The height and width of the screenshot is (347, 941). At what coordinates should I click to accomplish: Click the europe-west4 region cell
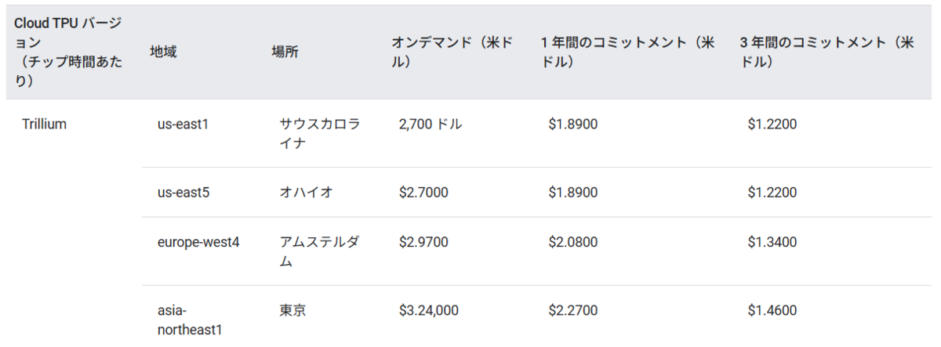198,242
